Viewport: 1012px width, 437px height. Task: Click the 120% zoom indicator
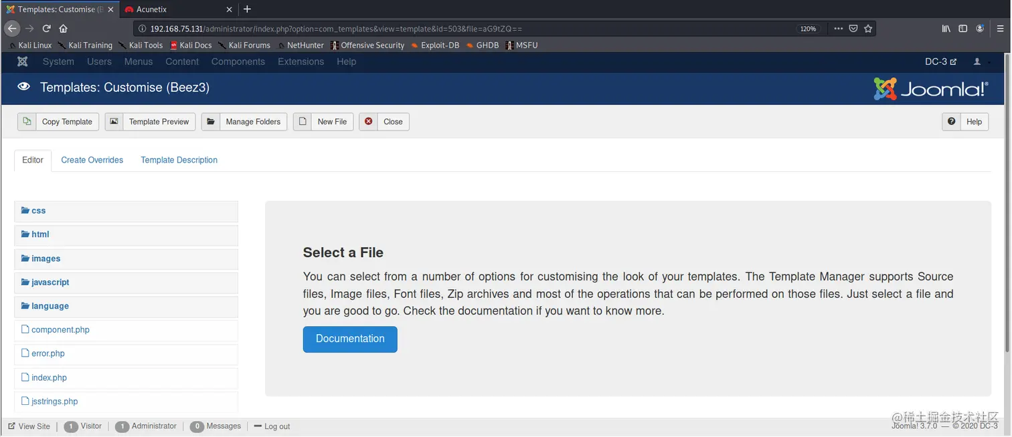click(x=808, y=29)
